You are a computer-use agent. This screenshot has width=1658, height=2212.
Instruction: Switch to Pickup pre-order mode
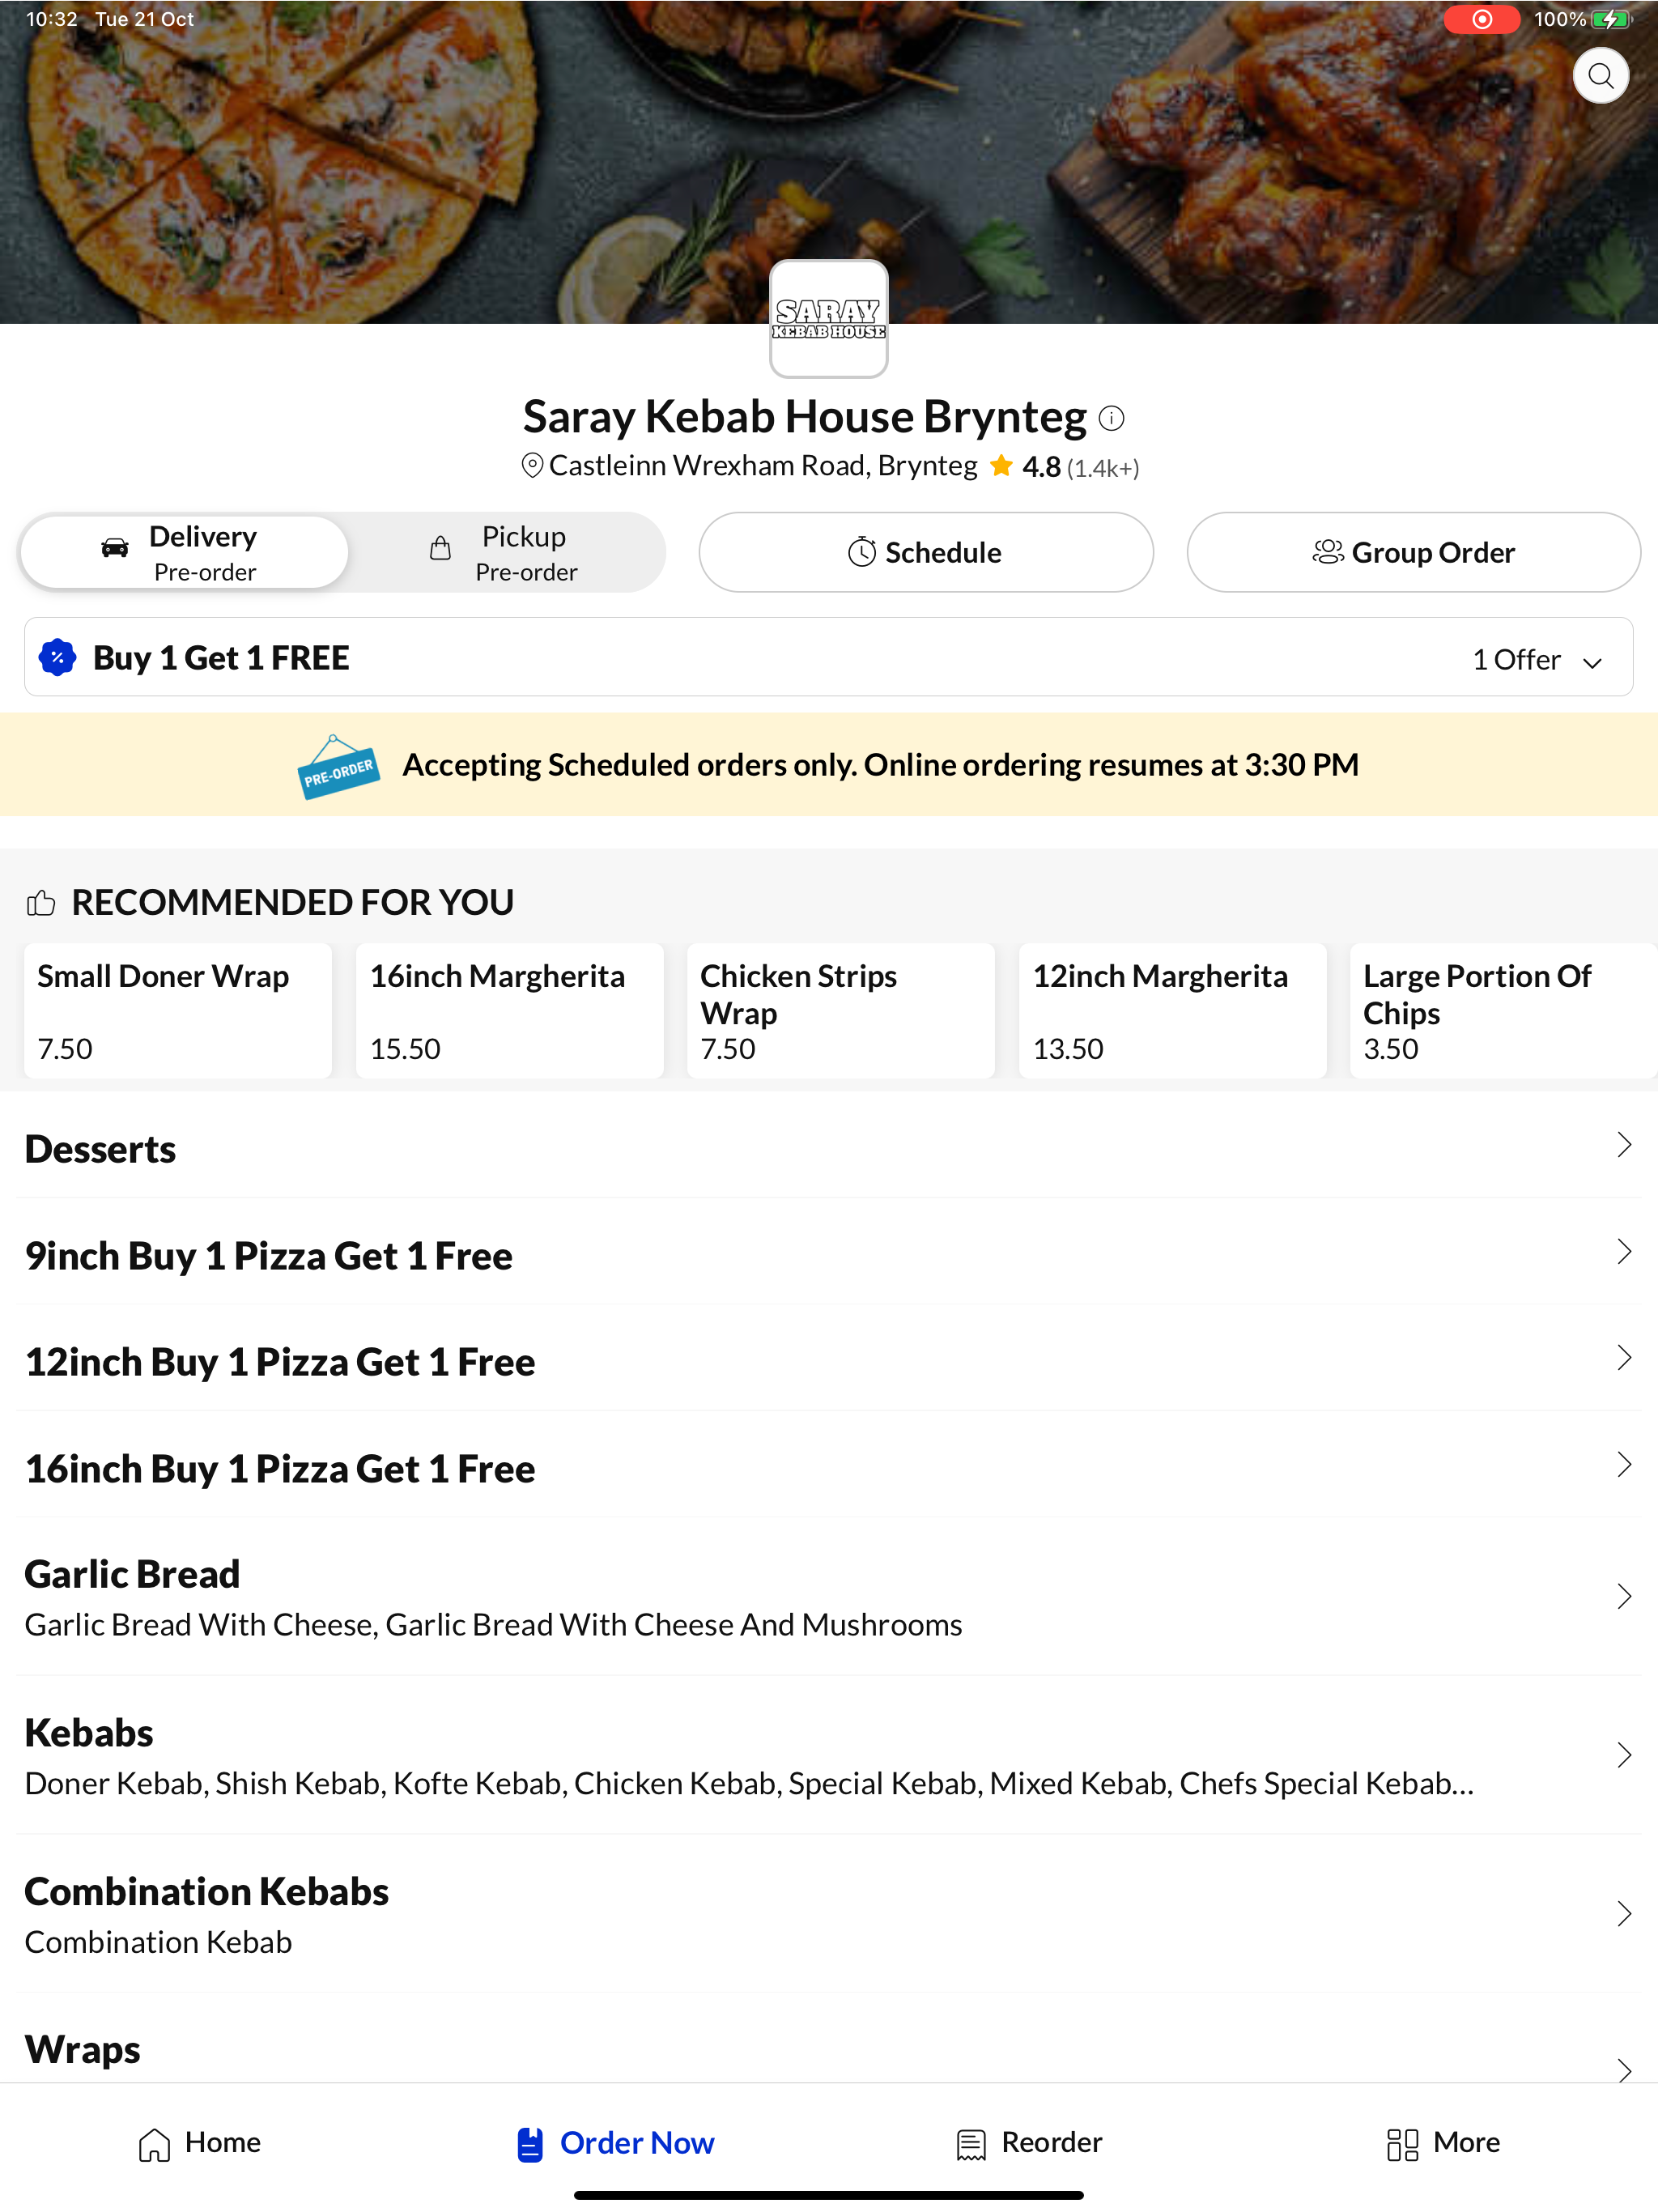507,553
